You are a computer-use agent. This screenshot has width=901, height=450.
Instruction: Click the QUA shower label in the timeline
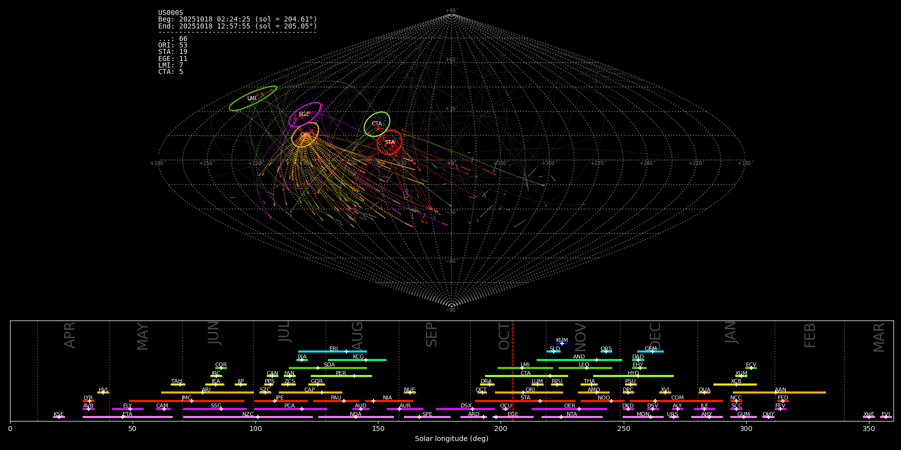(704, 390)
